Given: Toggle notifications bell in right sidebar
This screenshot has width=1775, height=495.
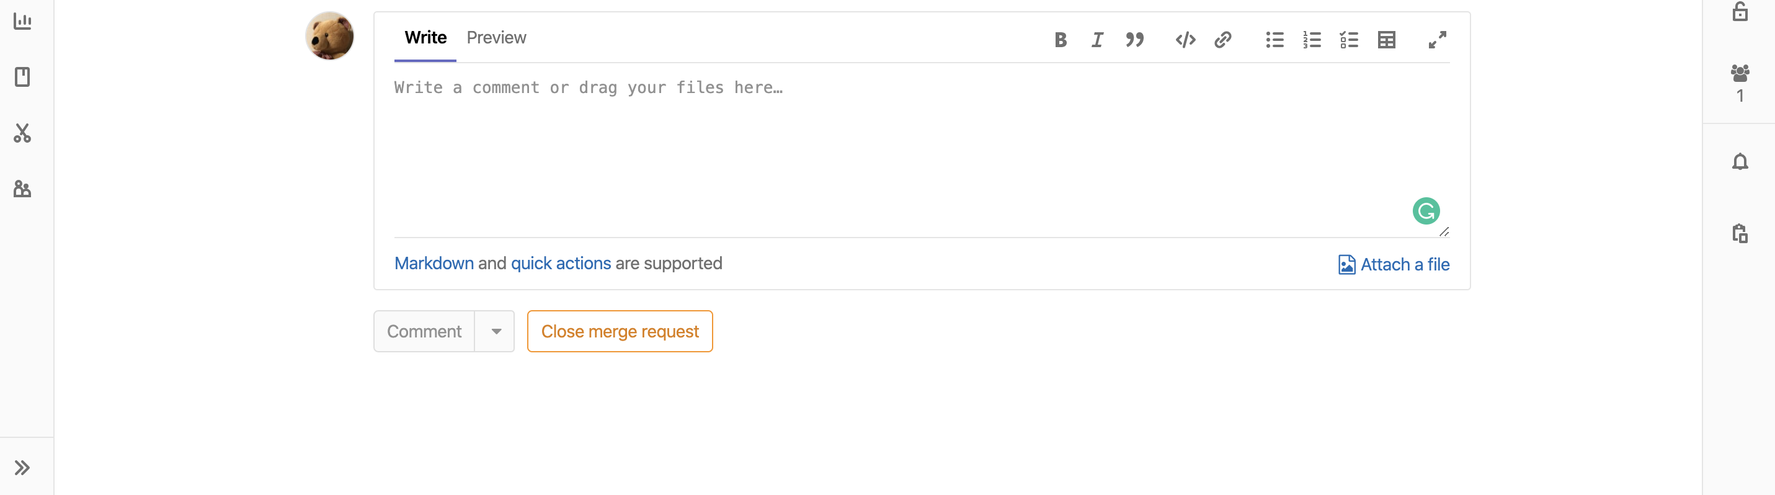Looking at the screenshot, I should click(1740, 162).
